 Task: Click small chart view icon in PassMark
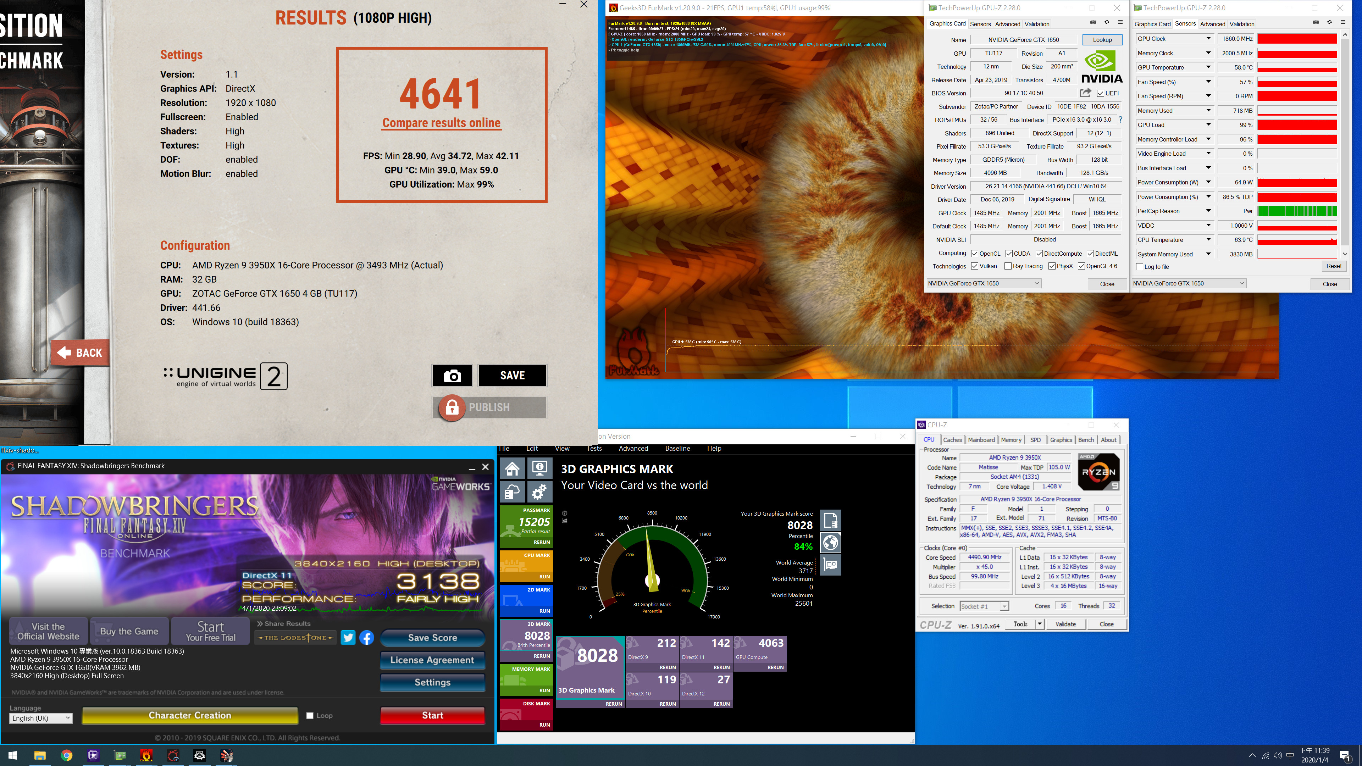565,521
